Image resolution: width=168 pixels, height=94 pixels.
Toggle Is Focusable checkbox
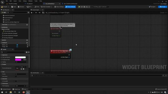(16, 81)
